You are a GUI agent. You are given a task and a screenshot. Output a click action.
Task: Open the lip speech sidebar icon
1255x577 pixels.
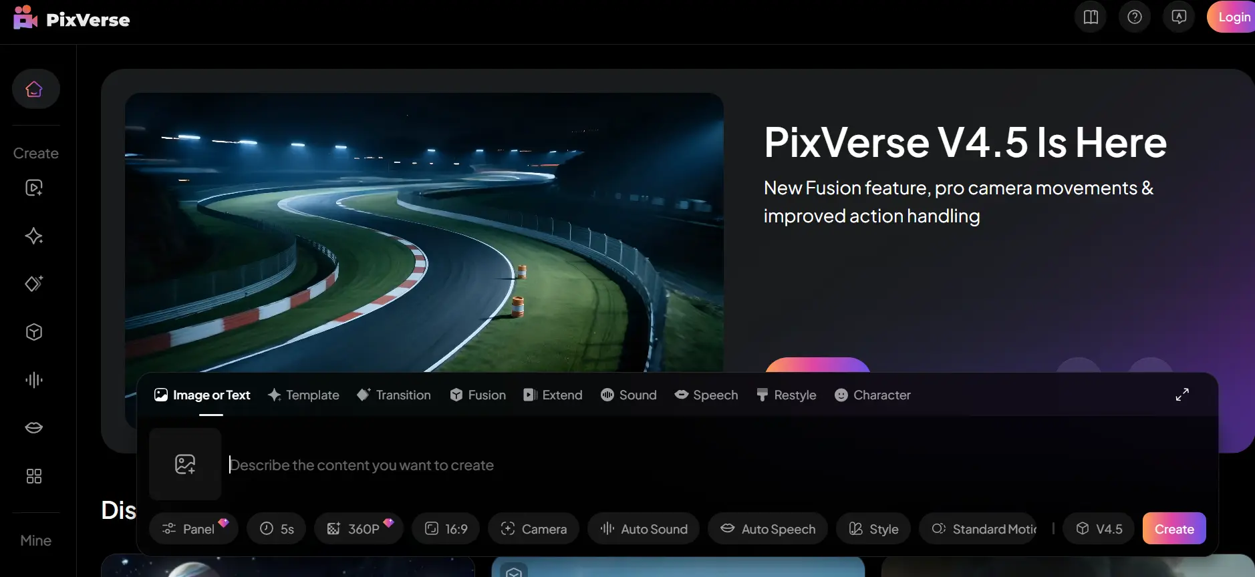pos(34,427)
